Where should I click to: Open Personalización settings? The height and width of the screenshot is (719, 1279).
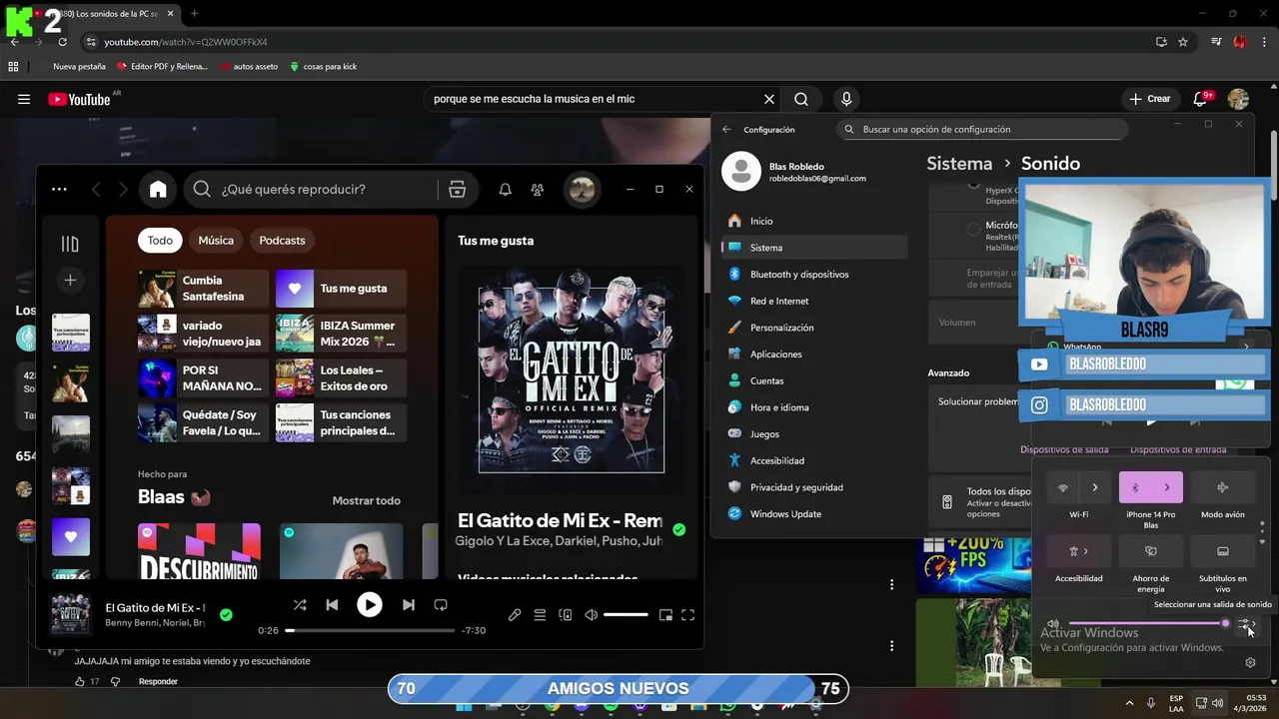coord(814,328)
